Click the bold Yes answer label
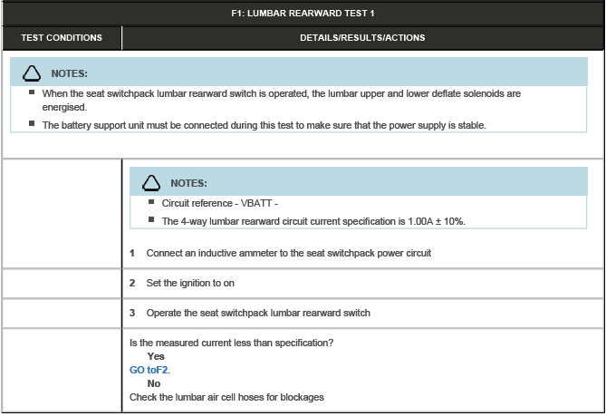The width and height of the screenshot is (606, 416). pyautogui.click(x=156, y=356)
